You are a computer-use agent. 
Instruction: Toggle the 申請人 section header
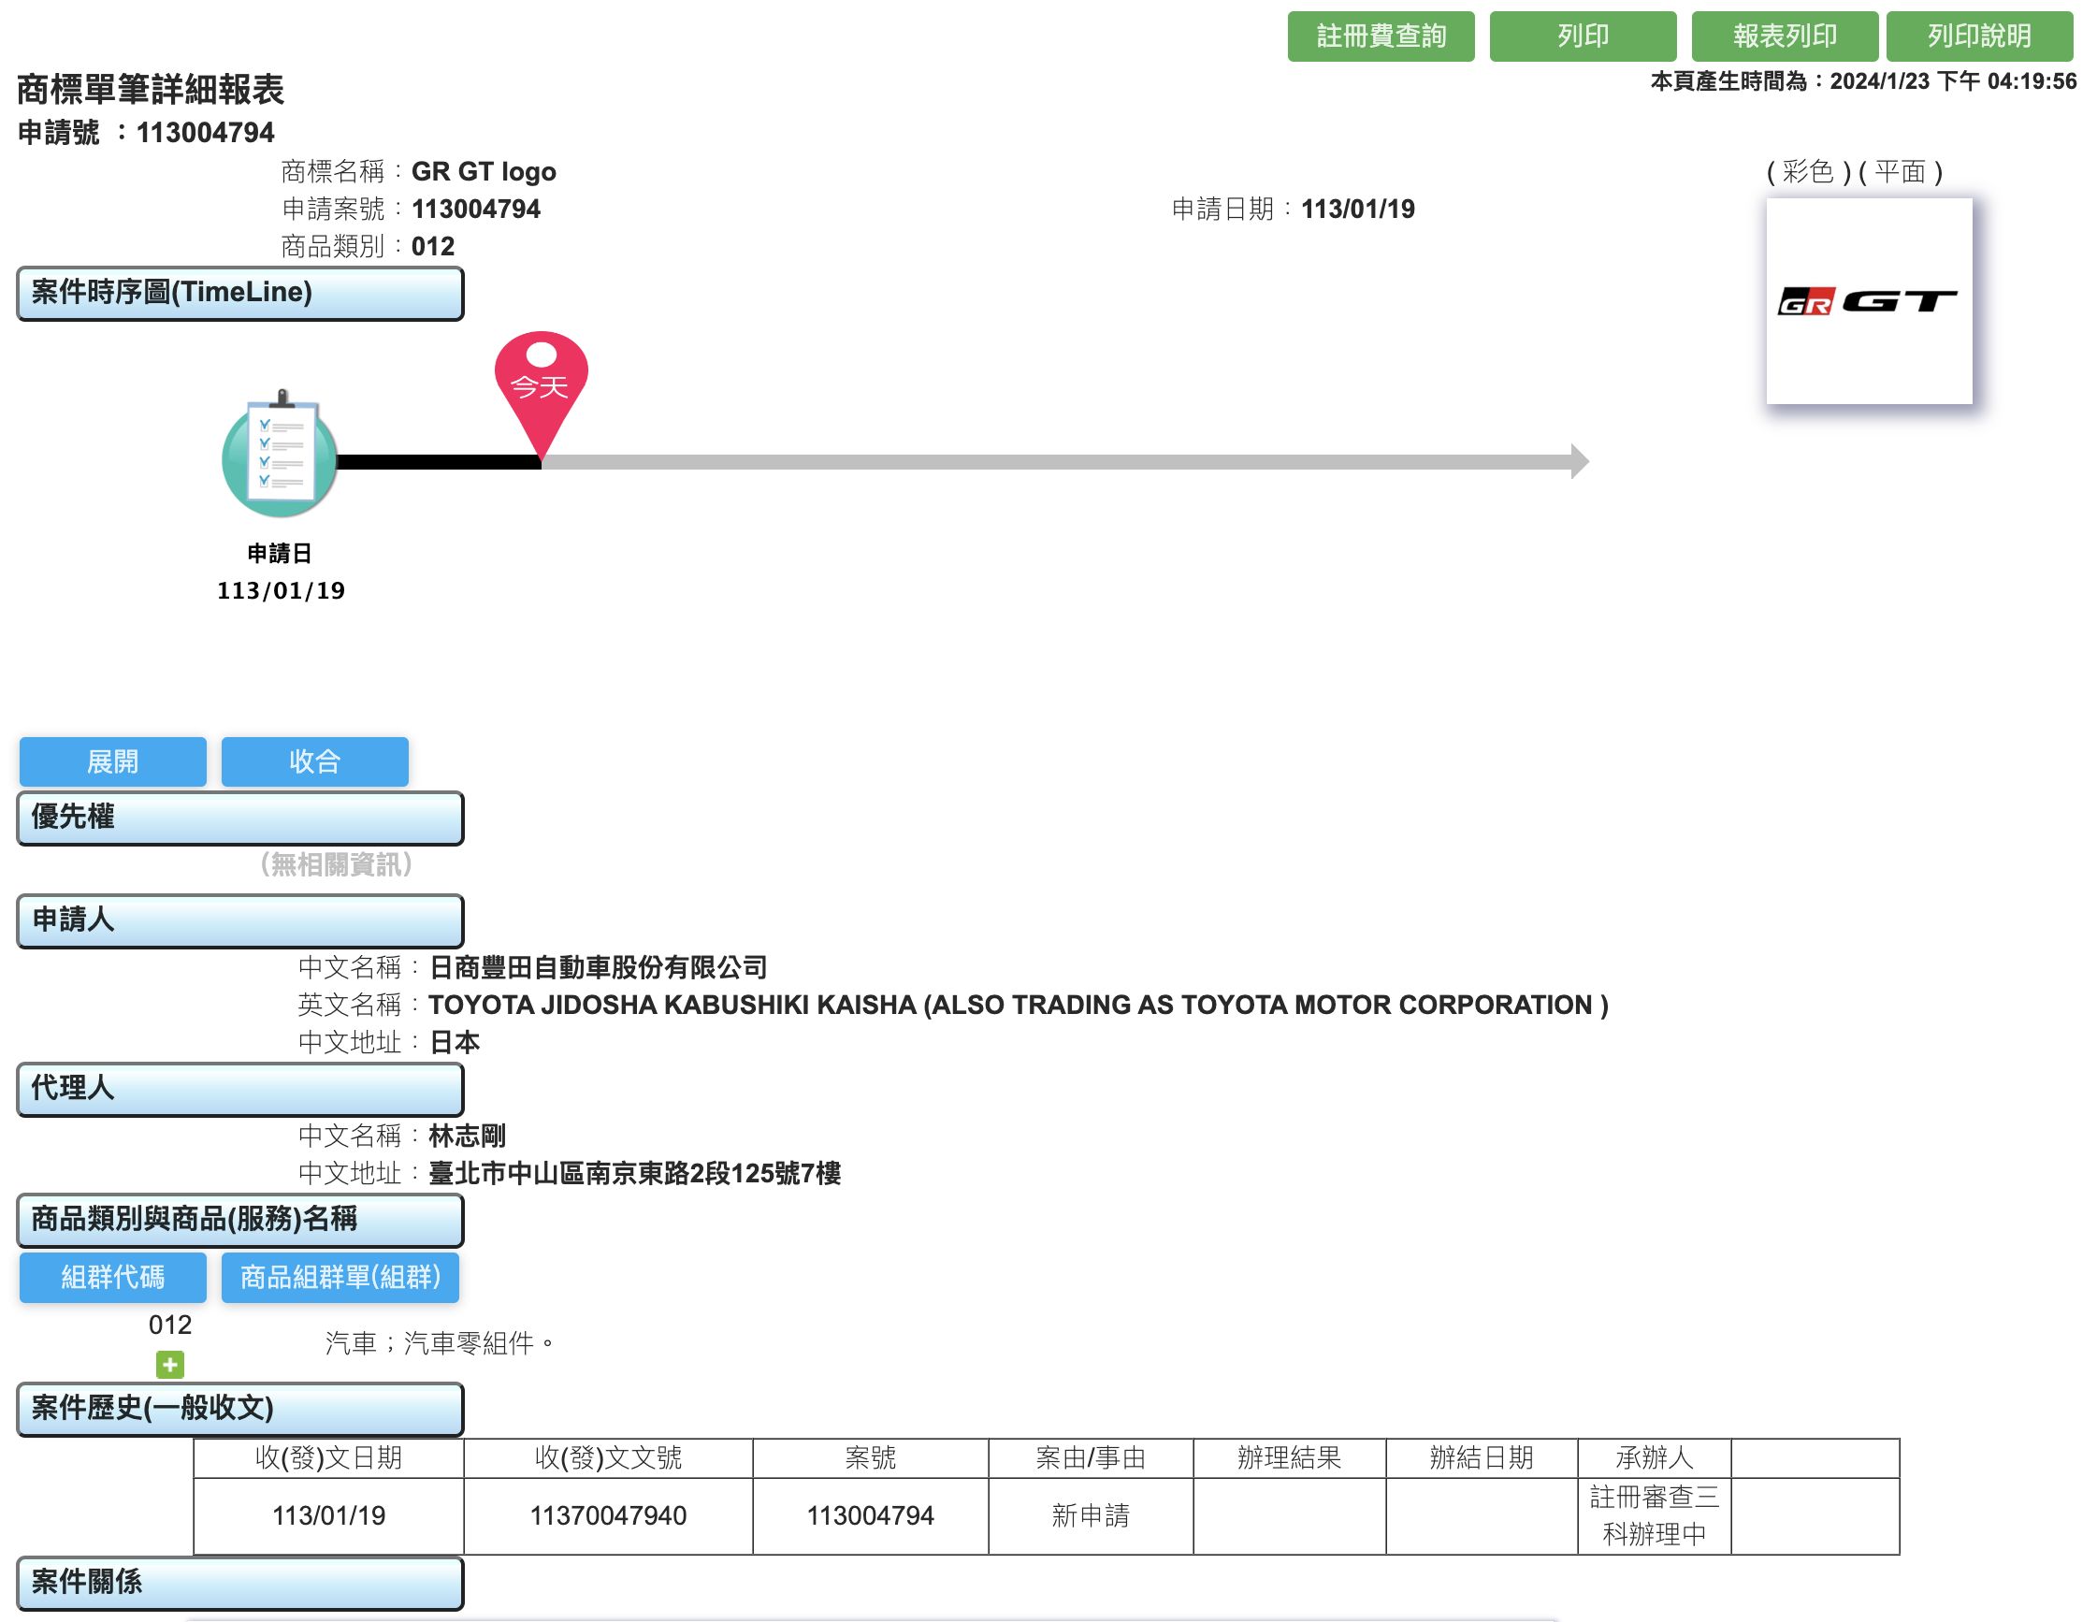click(240, 921)
